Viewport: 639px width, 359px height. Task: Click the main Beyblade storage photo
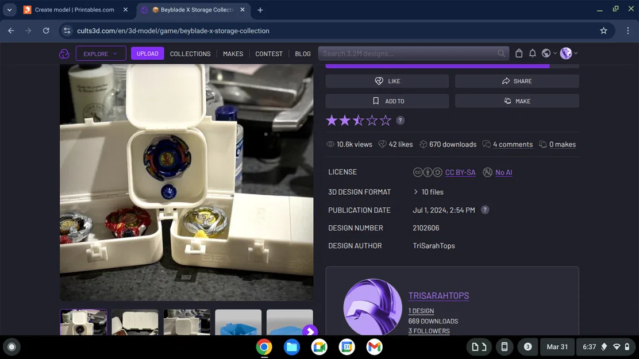pos(187,182)
